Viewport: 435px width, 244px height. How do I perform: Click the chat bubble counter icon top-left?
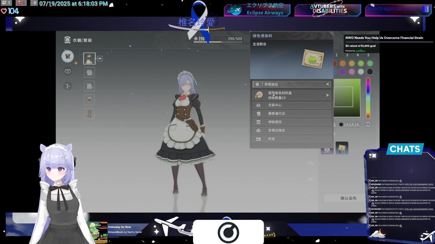(x=7, y=3)
